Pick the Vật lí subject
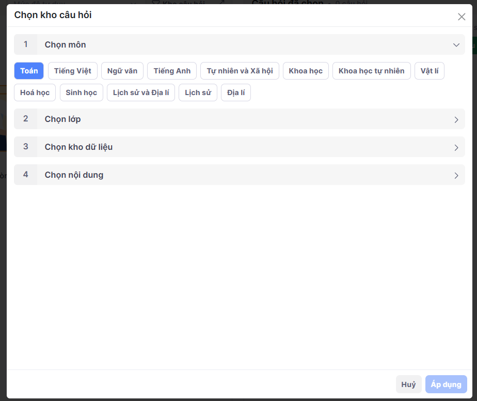This screenshot has height=401, width=477. [x=429, y=71]
